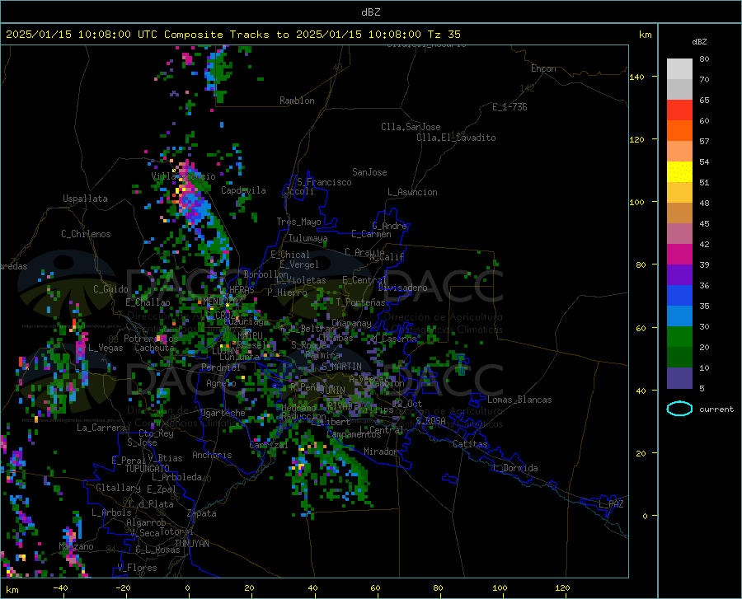The image size is (742, 599).
Task: Click the dBZ title at top
Action: click(x=370, y=12)
